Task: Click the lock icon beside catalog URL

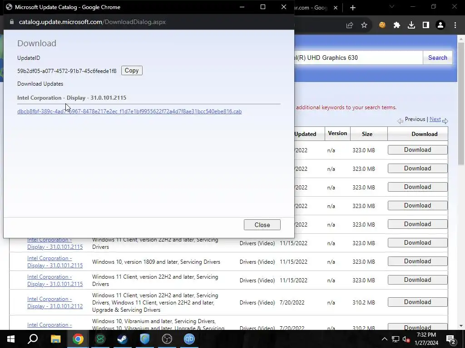Action: (x=12, y=22)
